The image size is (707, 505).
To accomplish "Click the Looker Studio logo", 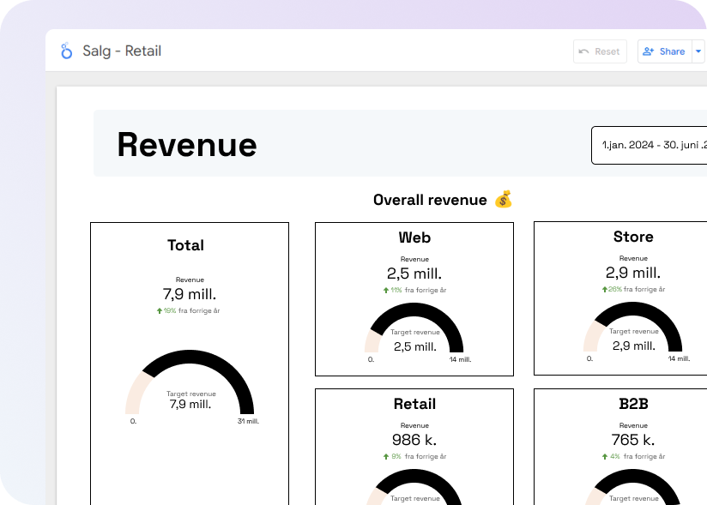I will point(66,51).
